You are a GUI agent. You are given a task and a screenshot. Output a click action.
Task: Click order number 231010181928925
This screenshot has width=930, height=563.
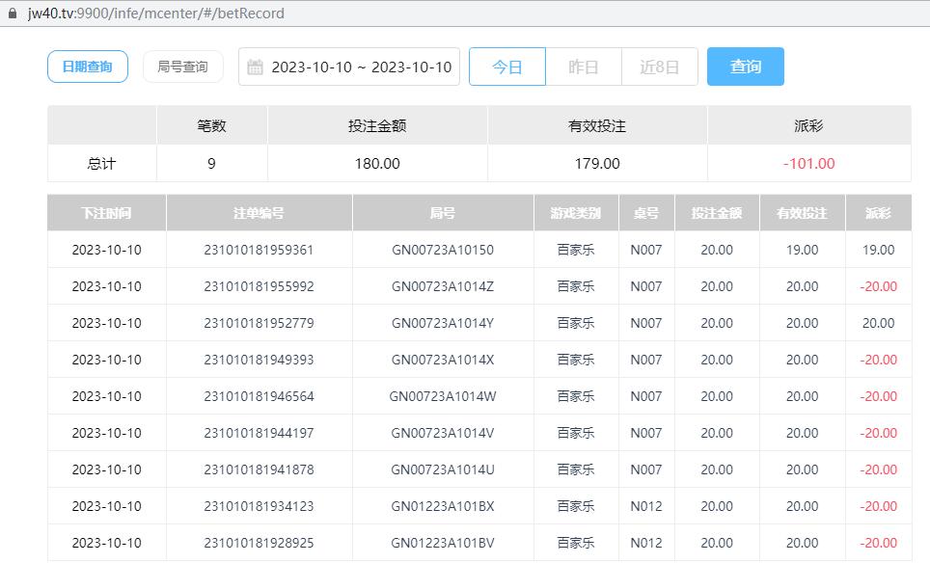coord(259,543)
